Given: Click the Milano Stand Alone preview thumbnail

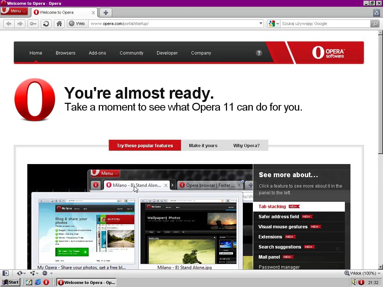Looking at the screenshot, I should pos(189,231).
